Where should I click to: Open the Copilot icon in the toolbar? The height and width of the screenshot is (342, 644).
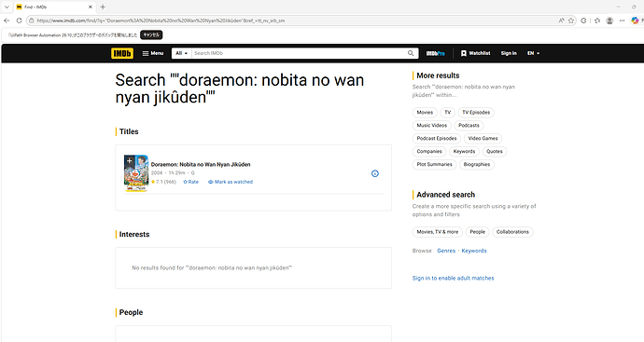[x=635, y=21]
